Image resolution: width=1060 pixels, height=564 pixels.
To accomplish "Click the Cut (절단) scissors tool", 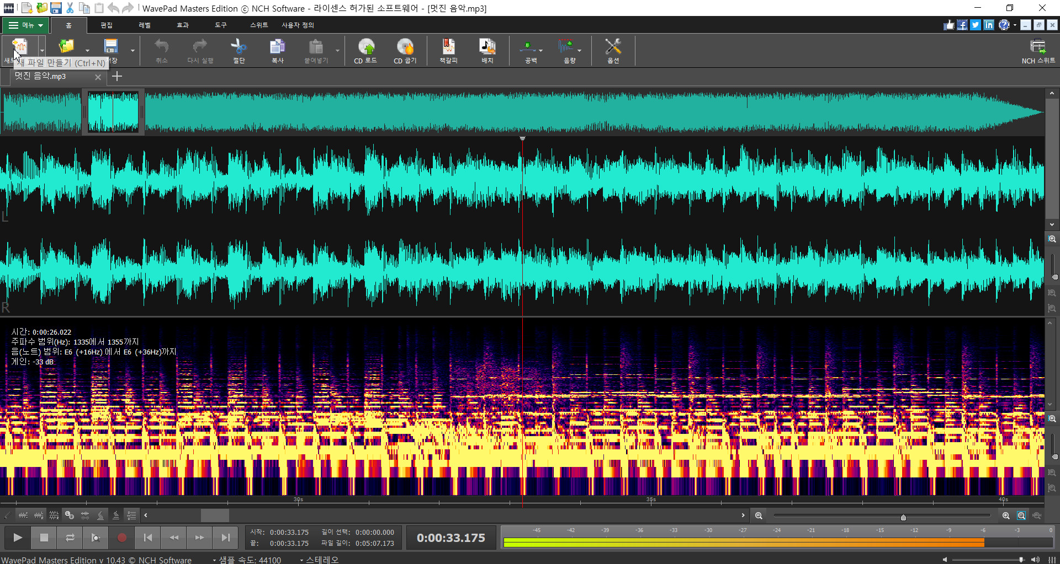I will point(239,50).
